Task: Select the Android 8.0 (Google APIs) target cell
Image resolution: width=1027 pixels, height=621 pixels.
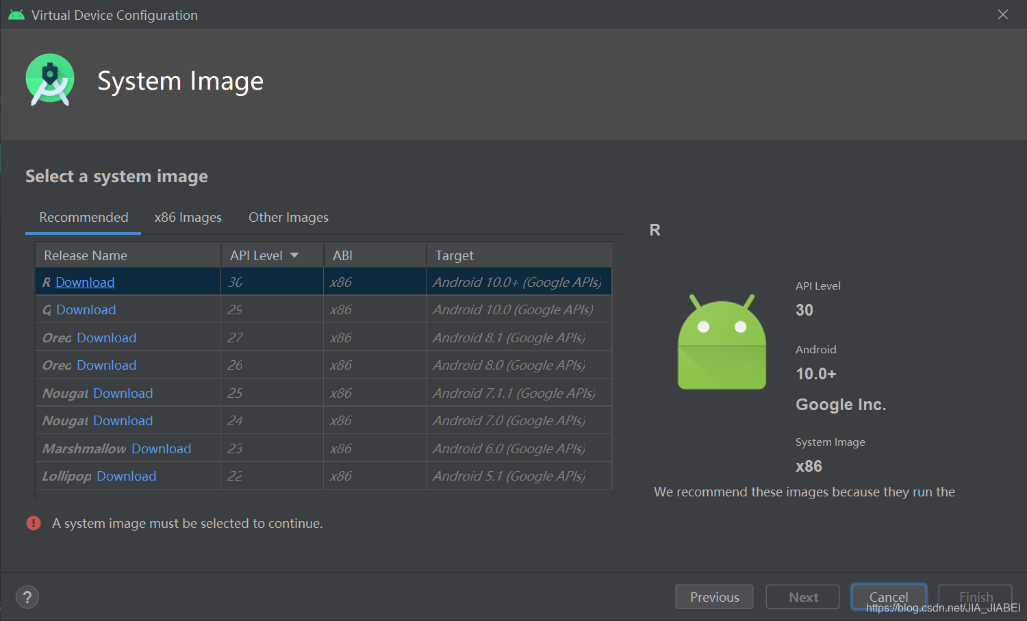Action: (x=519, y=365)
